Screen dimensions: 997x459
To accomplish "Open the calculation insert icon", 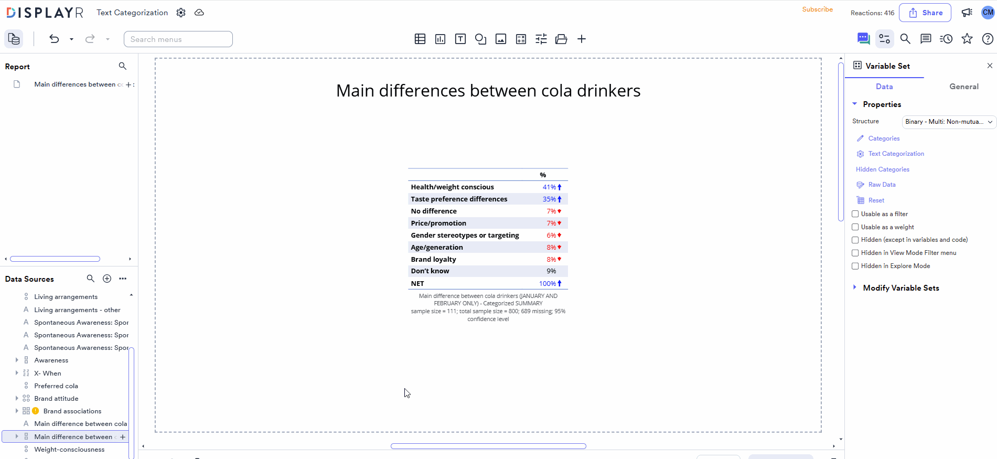I will point(521,39).
